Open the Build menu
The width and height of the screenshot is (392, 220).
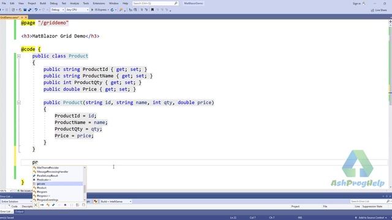(x=43, y=3)
